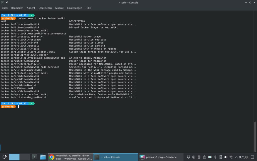Click the text 'docker.io/ubcctlt/mediawiki'
The image size is (257, 161).
[20, 61]
